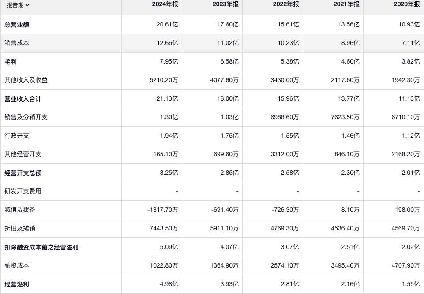Select the 经营溢利 row label
This screenshot has height=294, width=424.
(x=17, y=284)
